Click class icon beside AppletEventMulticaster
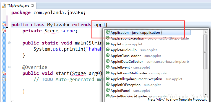Screen dimensions: 211x102 [x=108, y=73]
